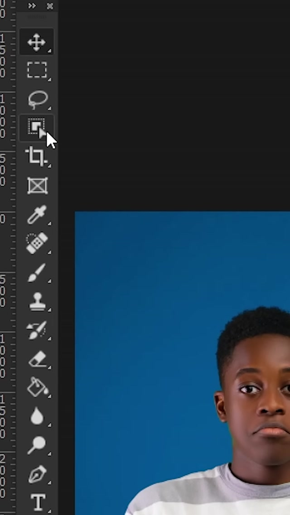Select the Lasso tool

pos(37,99)
